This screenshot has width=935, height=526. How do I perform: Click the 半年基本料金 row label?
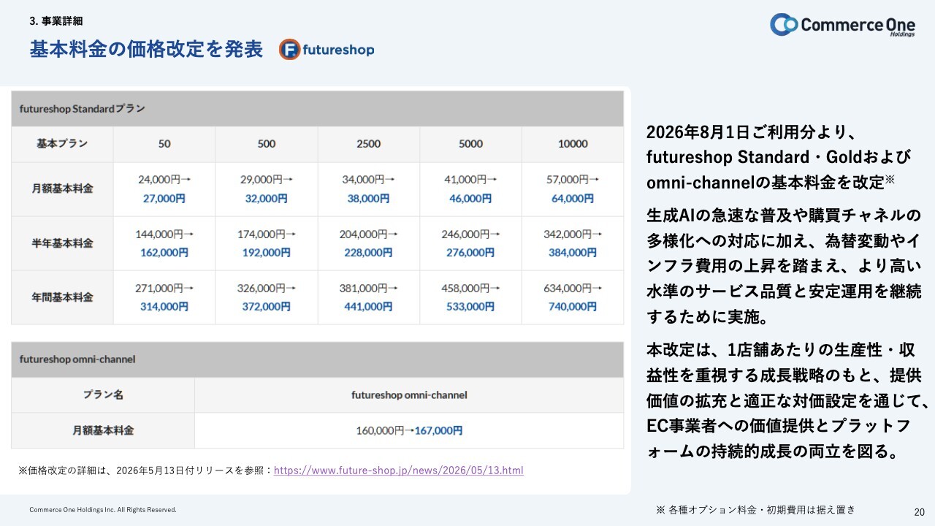pyautogui.click(x=62, y=243)
